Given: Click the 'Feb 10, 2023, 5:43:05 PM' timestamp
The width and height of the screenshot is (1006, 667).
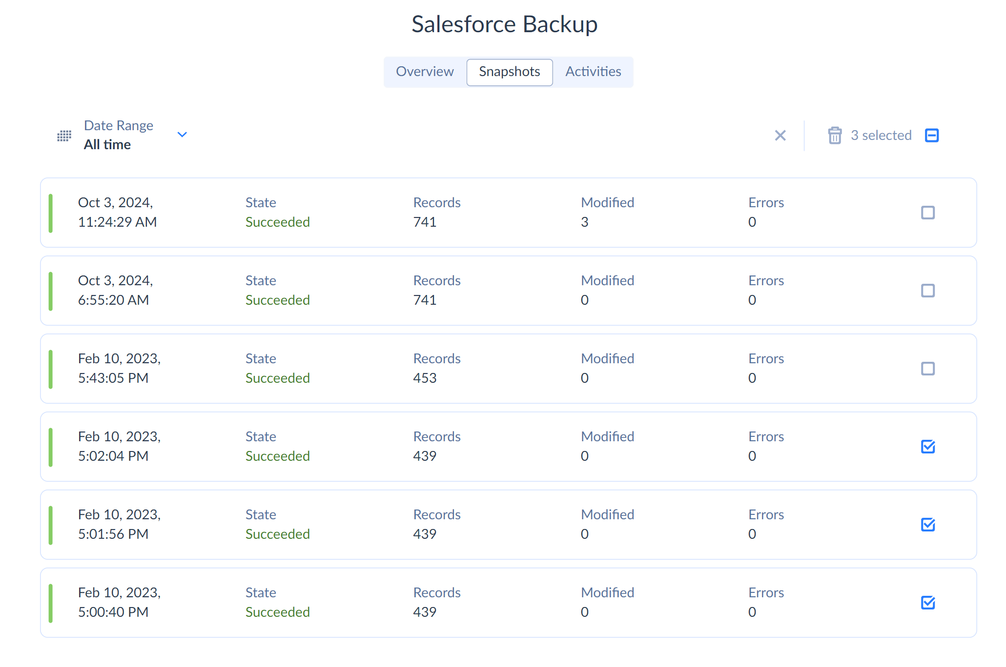Looking at the screenshot, I should coord(119,368).
